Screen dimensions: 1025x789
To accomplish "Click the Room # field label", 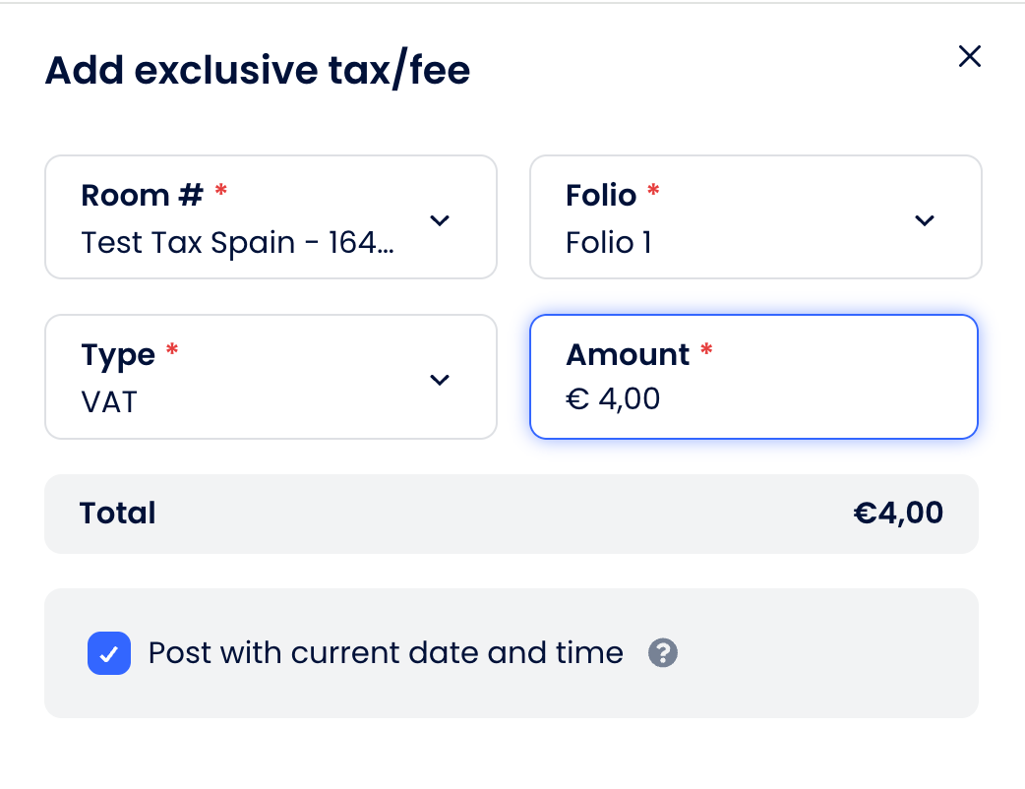I will pos(142,196).
